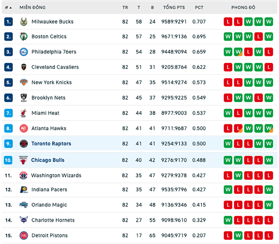Image resolution: width=279 pixels, height=244 pixels.
Task: Open the Washington Wizards team link
Action: (x=56, y=176)
